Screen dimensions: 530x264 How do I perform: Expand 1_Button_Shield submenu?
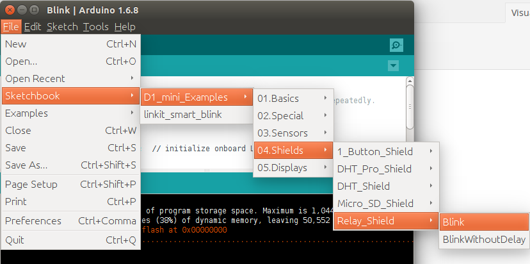386,152
